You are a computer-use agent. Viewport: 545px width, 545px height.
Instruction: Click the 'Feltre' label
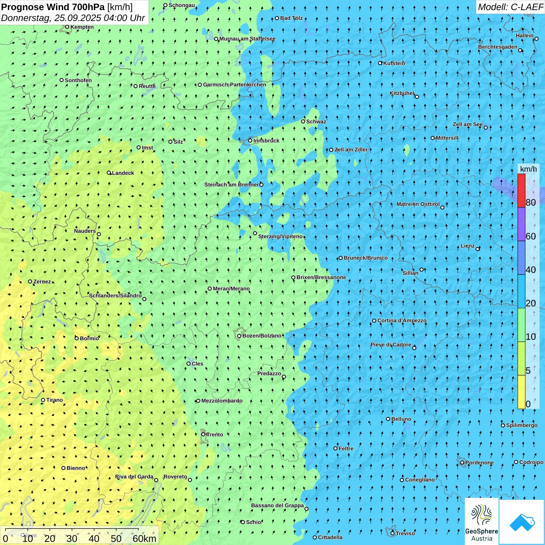point(346,449)
